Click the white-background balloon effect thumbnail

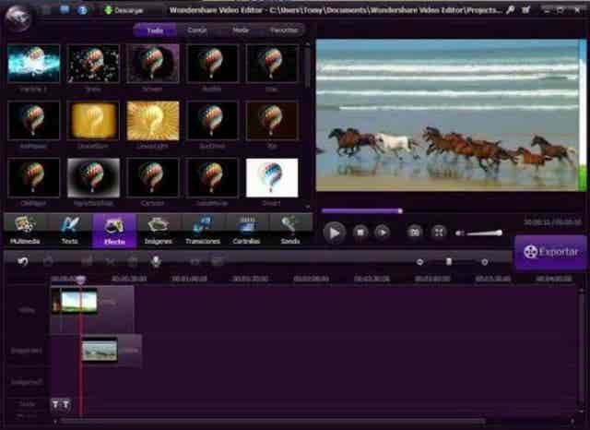(271, 176)
